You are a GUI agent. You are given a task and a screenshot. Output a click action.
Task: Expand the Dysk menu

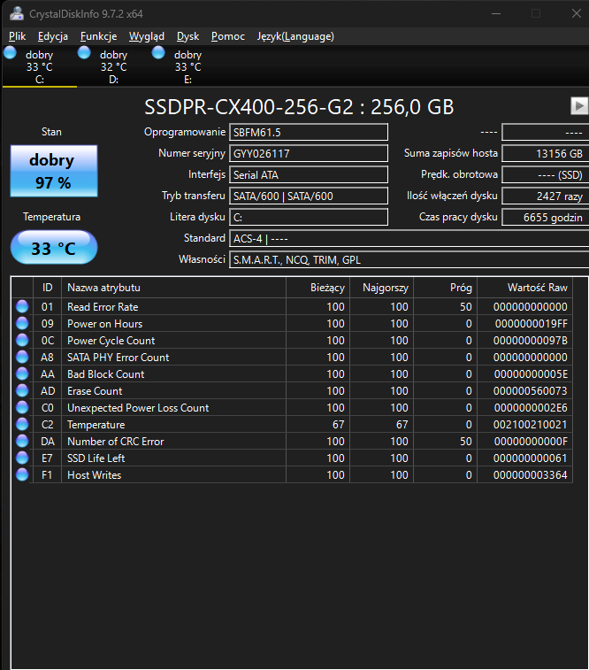pyautogui.click(x=187, y=36)
